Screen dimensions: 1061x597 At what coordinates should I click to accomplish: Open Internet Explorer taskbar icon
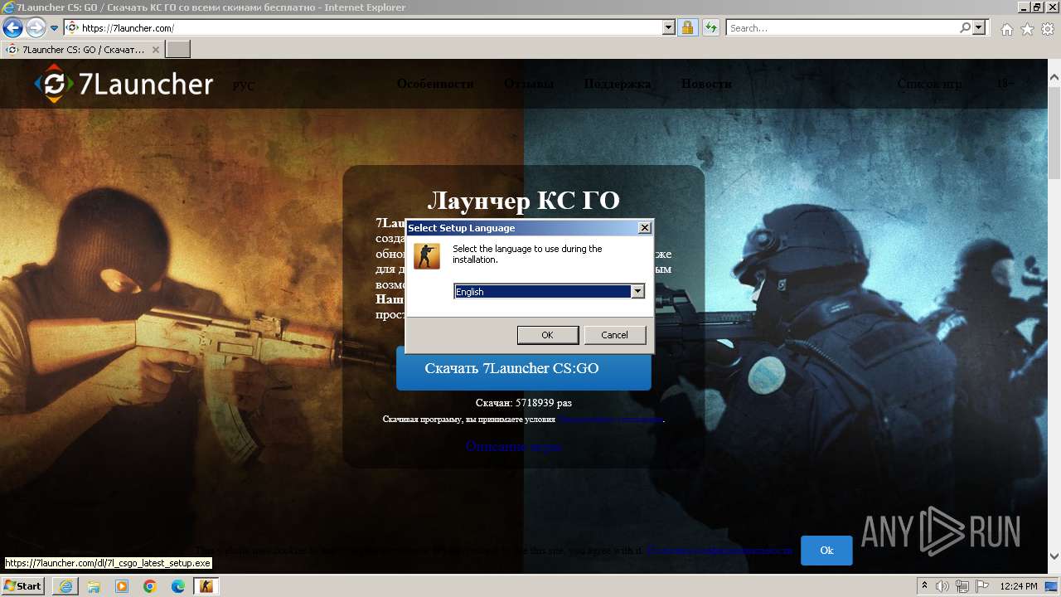click(x=65, y=586)
